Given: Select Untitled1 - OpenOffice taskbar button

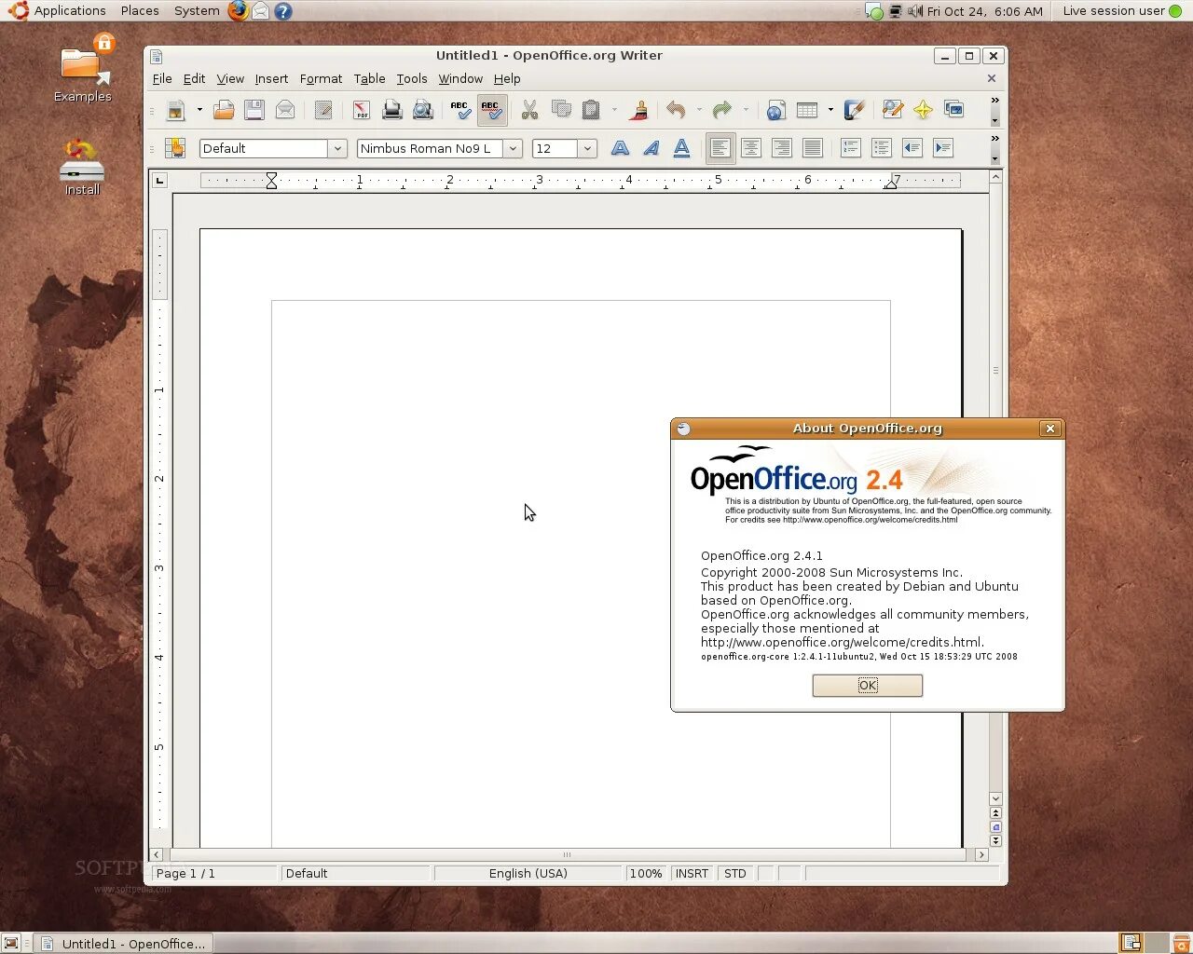Looking at the screenshot, I should pyautogui.click(x=124, y=944).
